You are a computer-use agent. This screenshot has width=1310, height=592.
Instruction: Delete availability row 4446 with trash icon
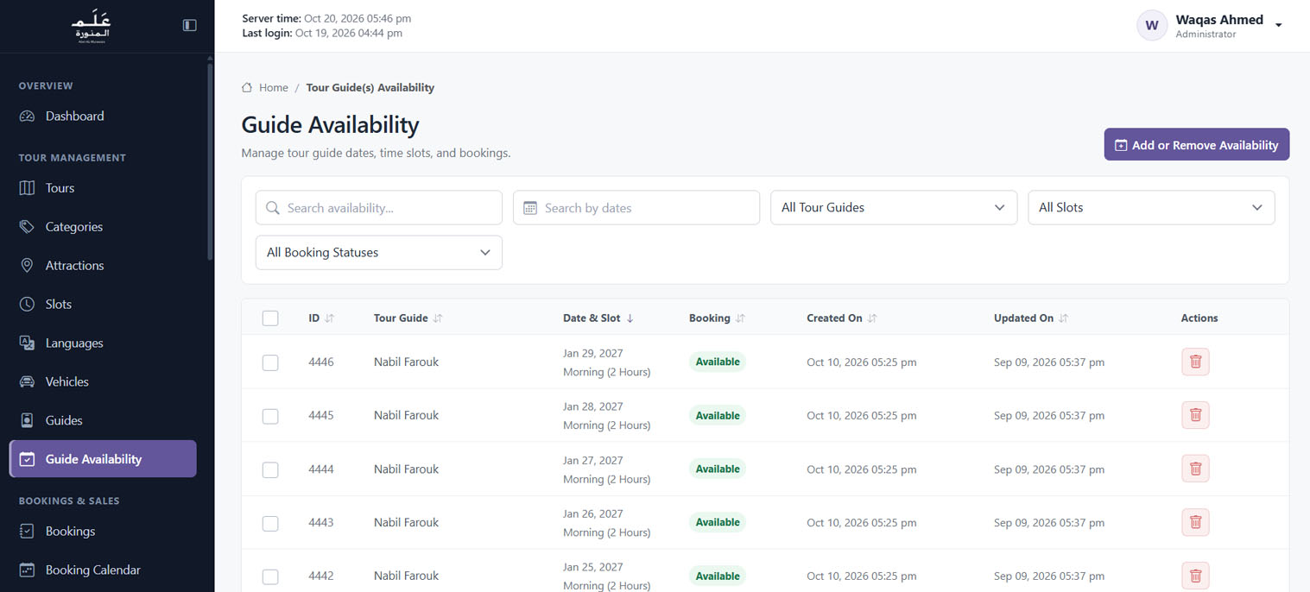click(1195, 362)
